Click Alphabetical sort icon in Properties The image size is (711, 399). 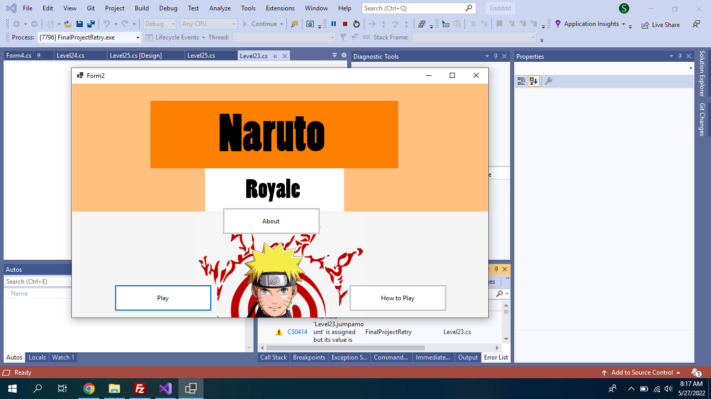tap(534, 81)
